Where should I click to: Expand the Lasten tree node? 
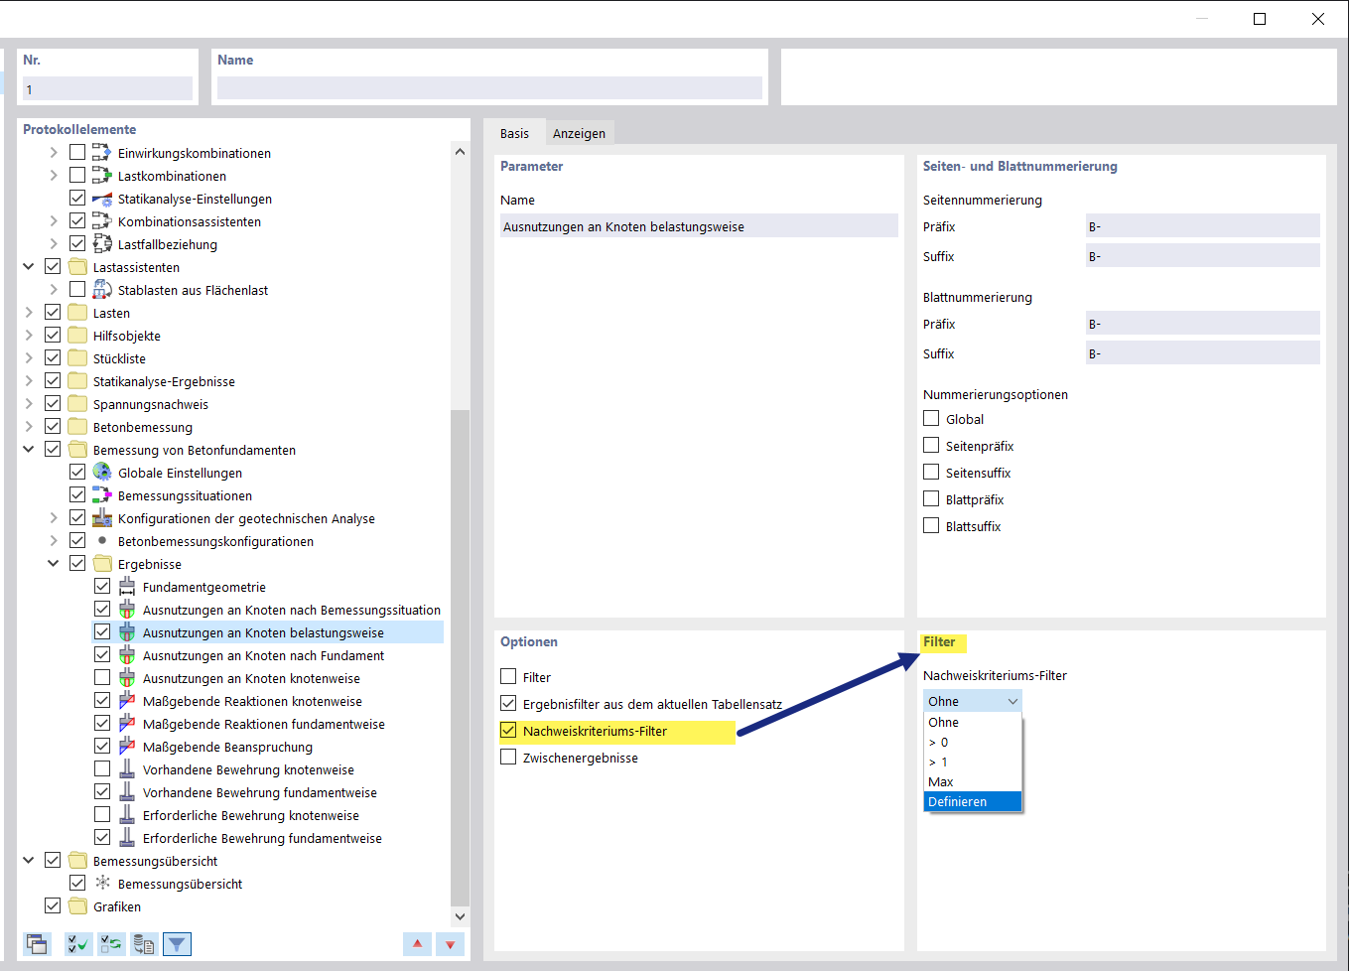[29, 313]
